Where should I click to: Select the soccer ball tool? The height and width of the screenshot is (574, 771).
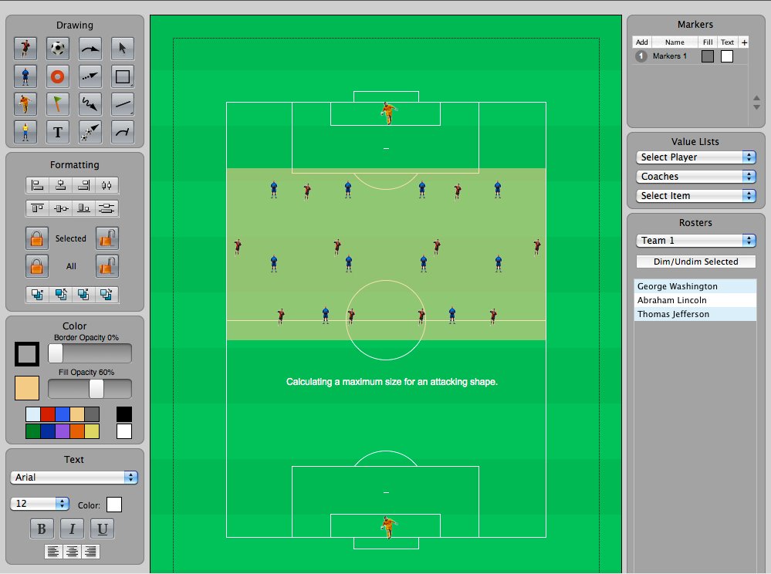tap(58, 48)
